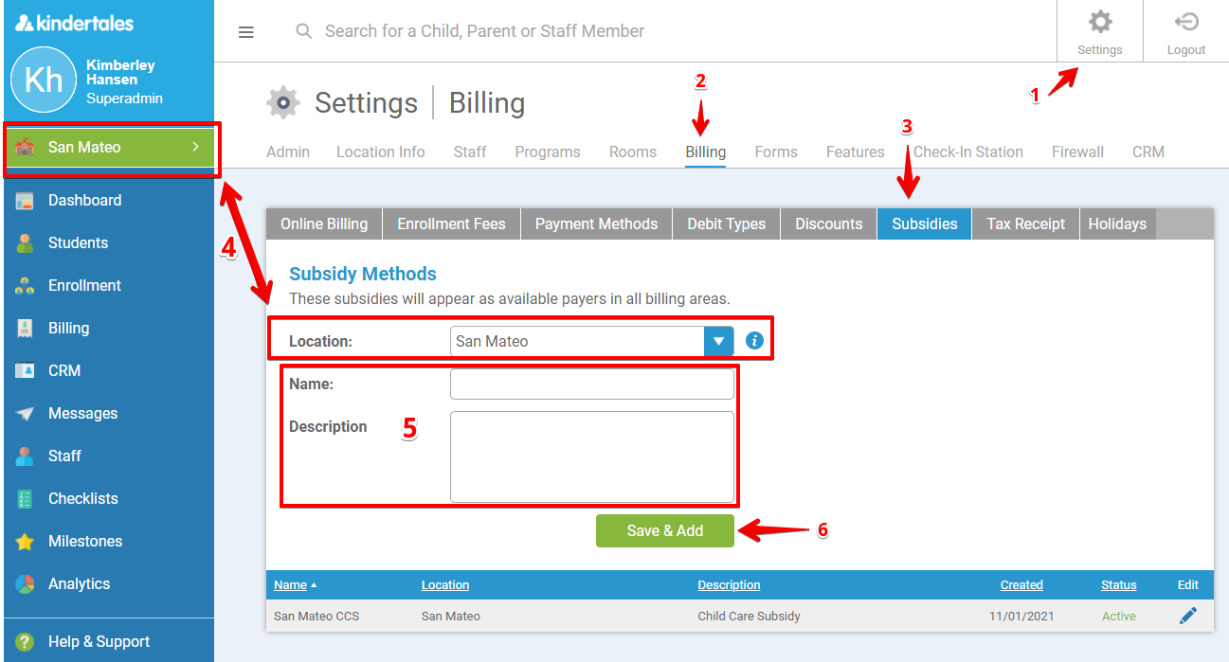This screenshot has width=1229, height=662.
Task: Click the Save & Add button
Action: [665, 530]
